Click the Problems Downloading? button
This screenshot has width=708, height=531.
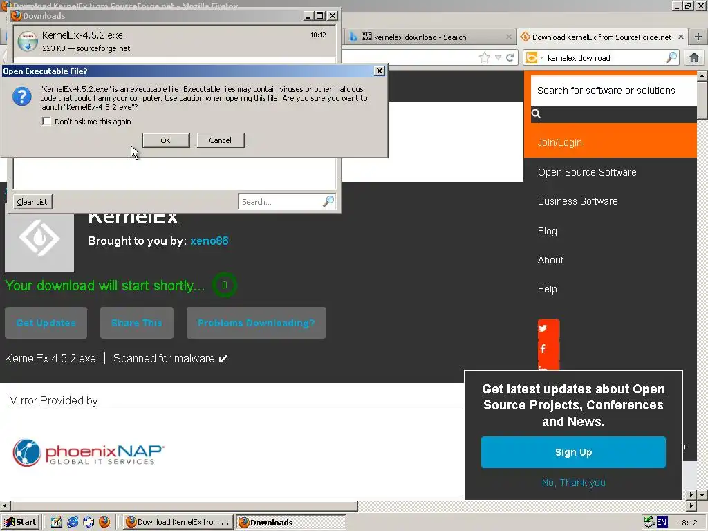(x=257, y=323)
